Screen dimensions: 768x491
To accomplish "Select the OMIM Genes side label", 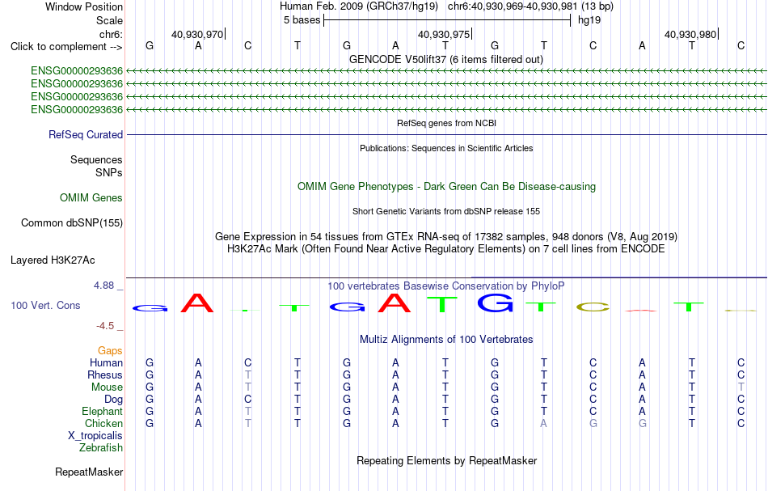I will click(91, 197).
